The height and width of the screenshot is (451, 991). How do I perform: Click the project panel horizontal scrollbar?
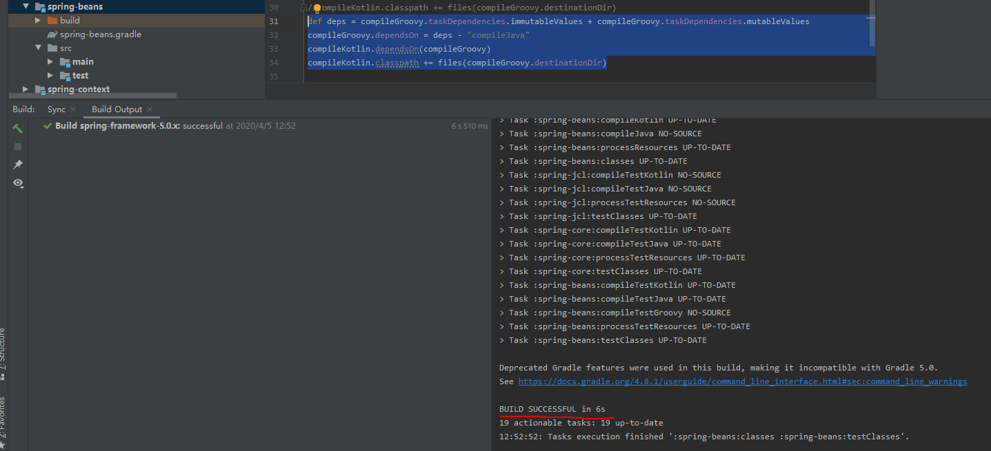coord(92,96)
